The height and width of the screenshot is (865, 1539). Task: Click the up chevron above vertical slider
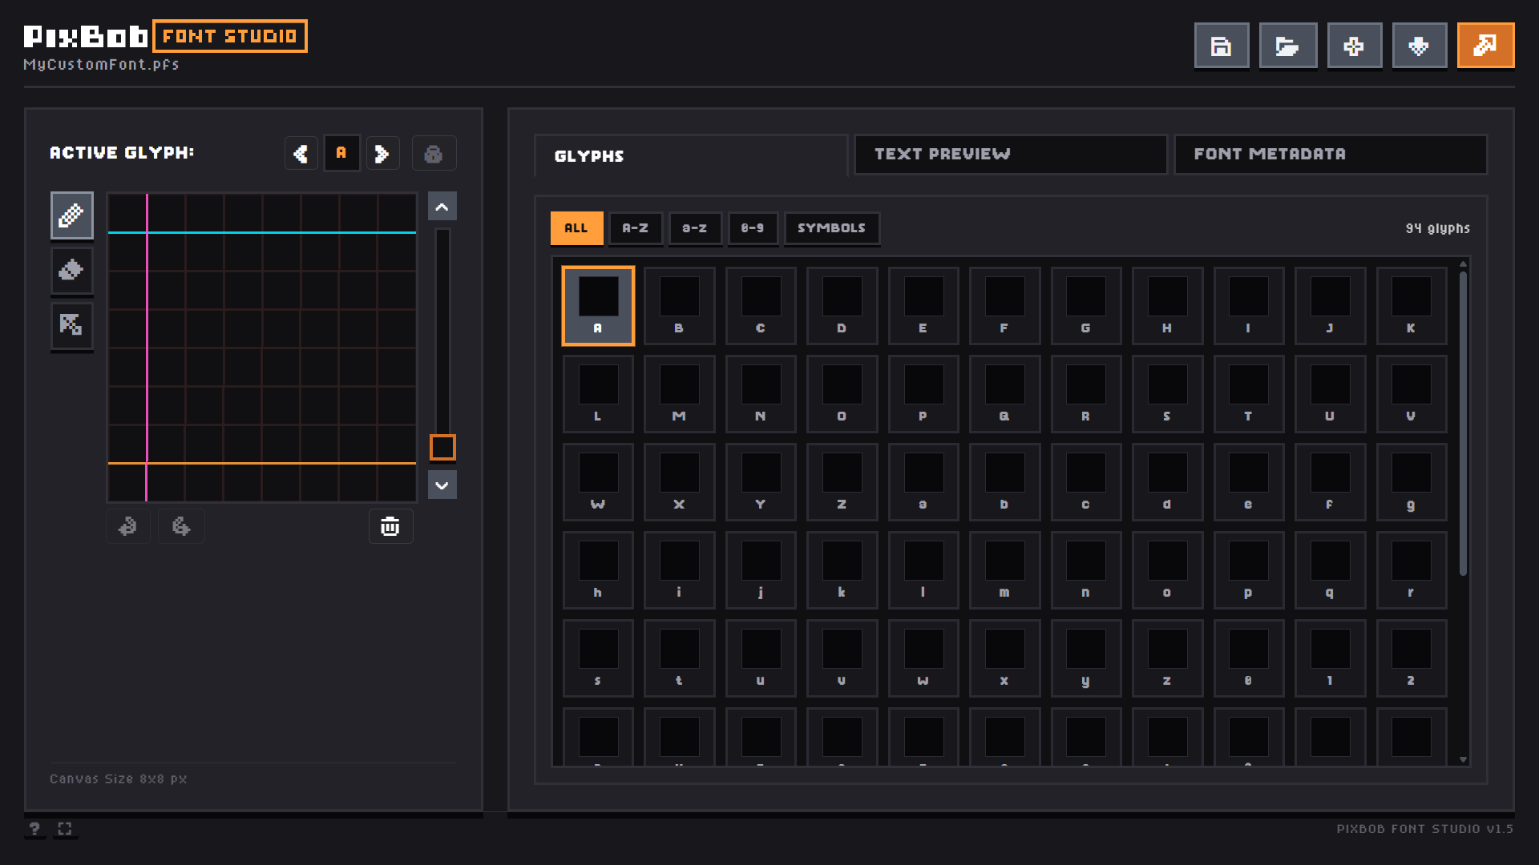point(442,206)
